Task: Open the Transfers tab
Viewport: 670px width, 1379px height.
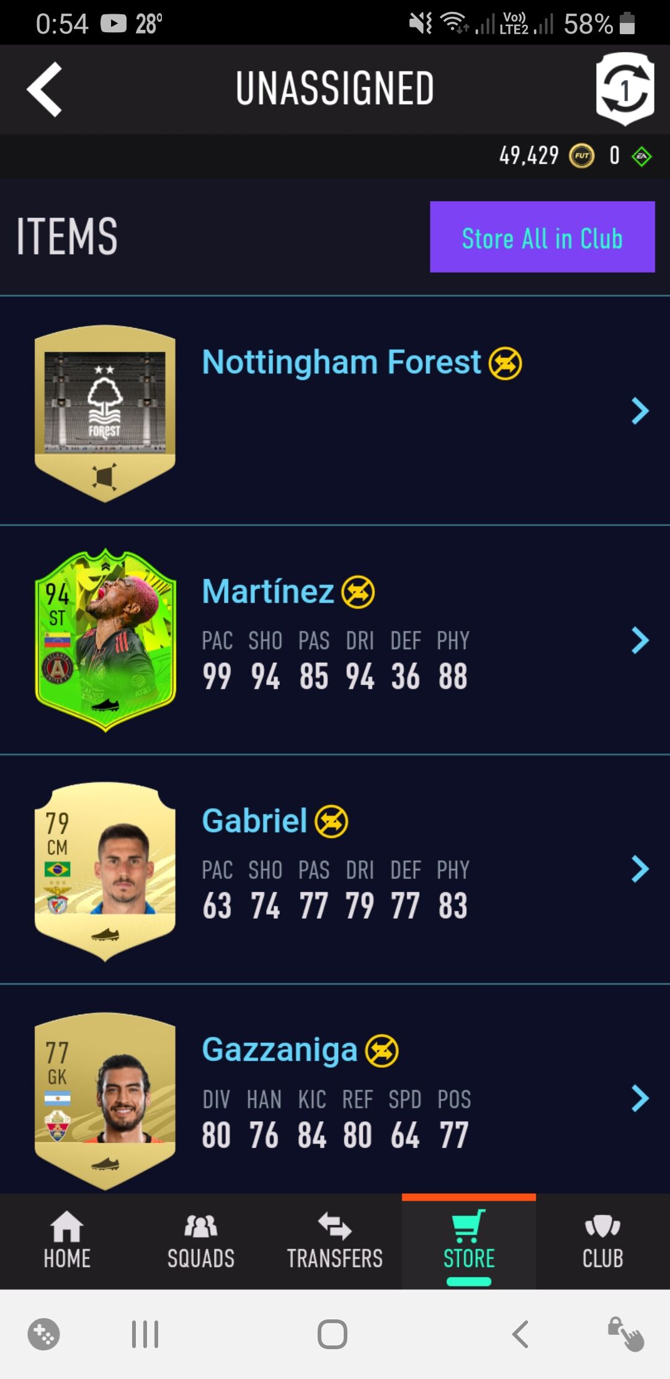Action: 335,1241
